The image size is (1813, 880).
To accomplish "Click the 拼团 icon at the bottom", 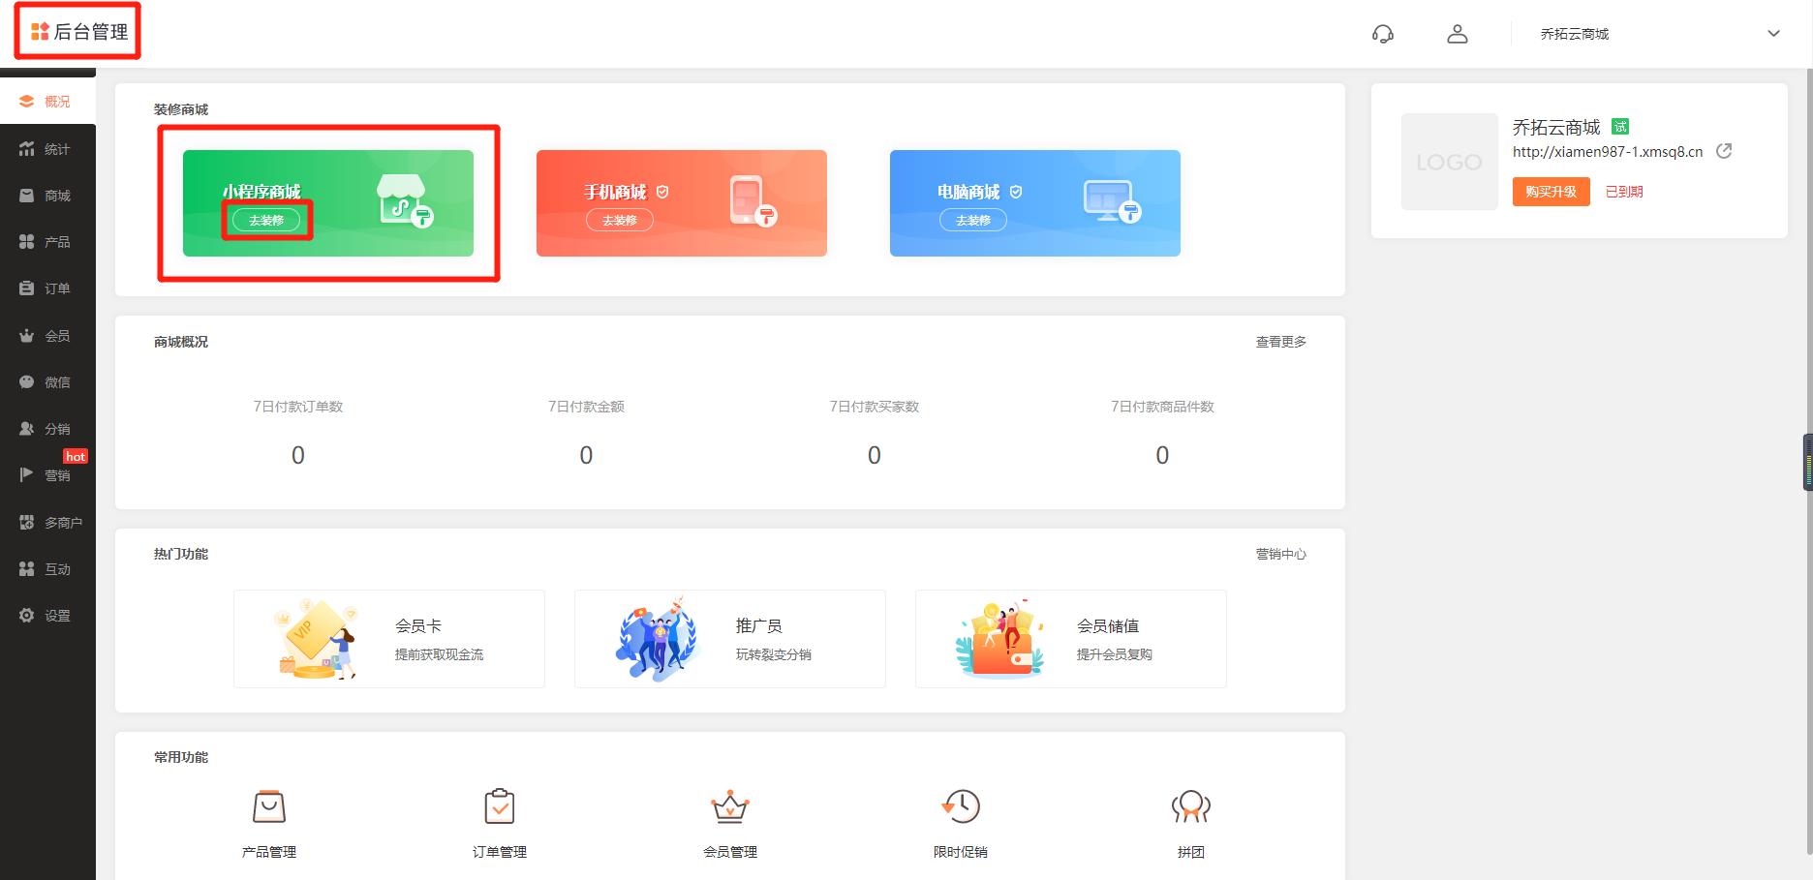I will pos(1190,806).
